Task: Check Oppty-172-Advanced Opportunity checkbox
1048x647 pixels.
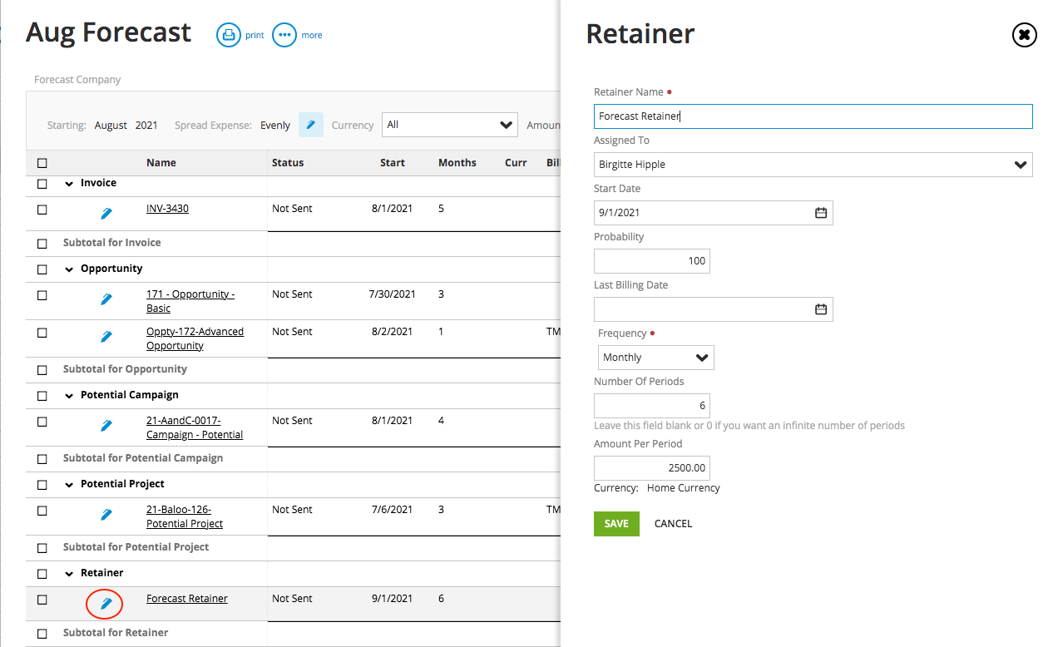Action: point(42,333)
